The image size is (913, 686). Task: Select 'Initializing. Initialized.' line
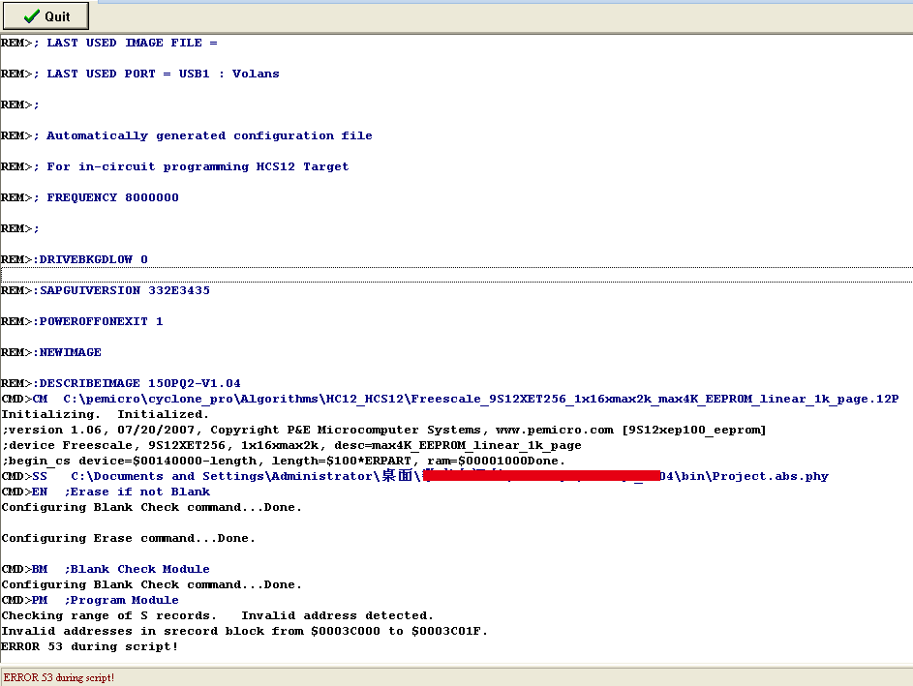pos(105,414)
